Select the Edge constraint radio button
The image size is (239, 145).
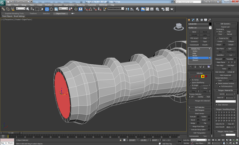(x=226, y=31)
